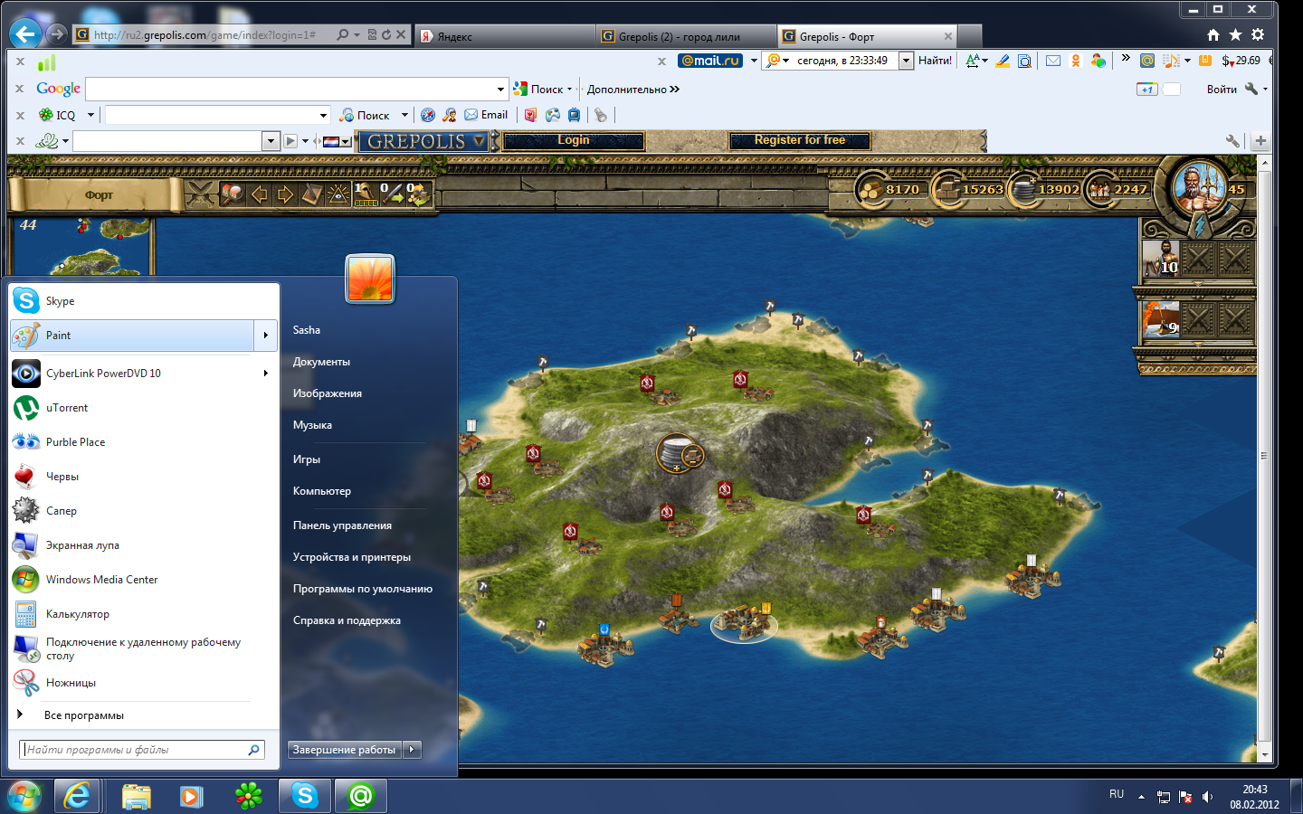Expand Paint recent files arrow
Image resolution: width=1303 pixels, height=814 pixels.
(266, 336)
